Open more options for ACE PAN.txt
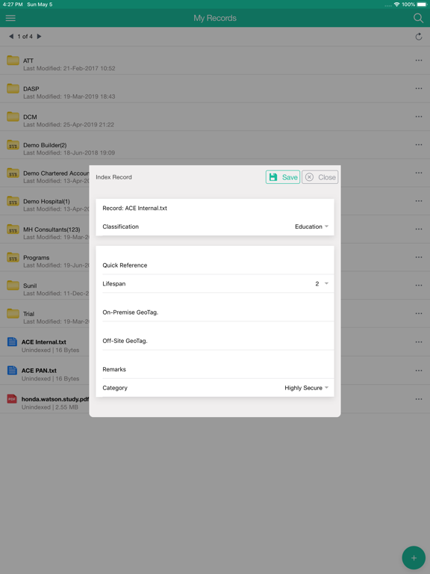The image size is (430, 574). tap(419, 371)
